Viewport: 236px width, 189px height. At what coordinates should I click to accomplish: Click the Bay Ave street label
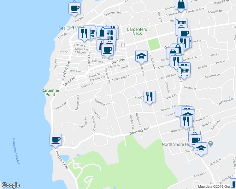point(56,64)
